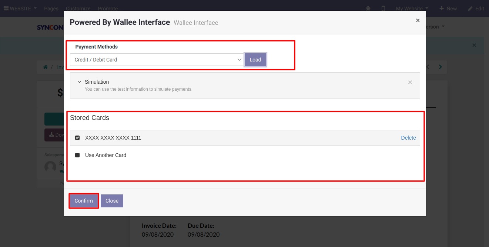Click the Load button

click(x=255, y=60)
